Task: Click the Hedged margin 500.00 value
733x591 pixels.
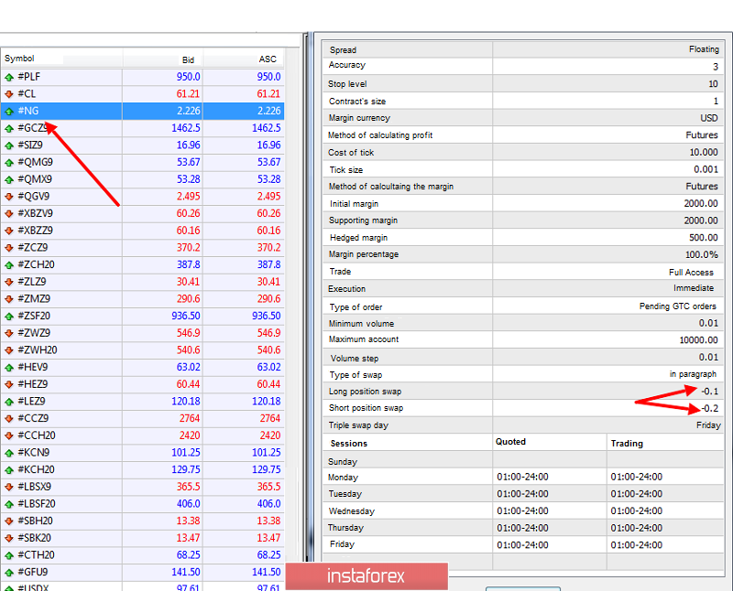Action: [703, 238]
